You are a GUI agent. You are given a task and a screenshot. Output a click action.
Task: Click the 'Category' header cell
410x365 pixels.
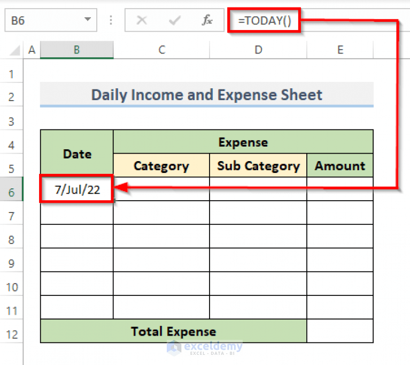(161, 165)
